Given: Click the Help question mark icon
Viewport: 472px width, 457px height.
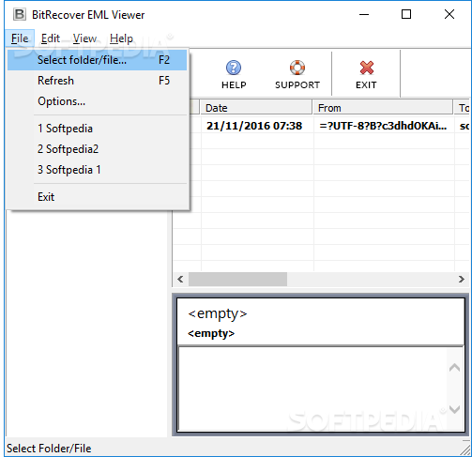Looking at the screenshot, I should (234, 68).
